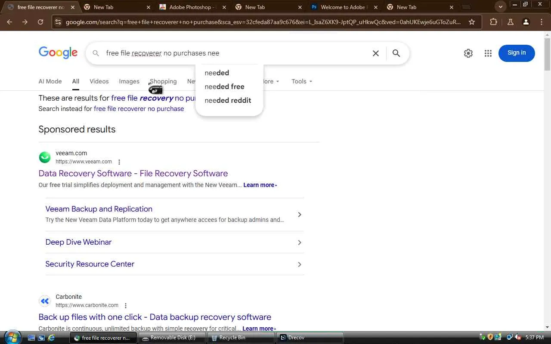Open Google quick settings gear
Screen dimensions: 551x344
coord(468,53)
